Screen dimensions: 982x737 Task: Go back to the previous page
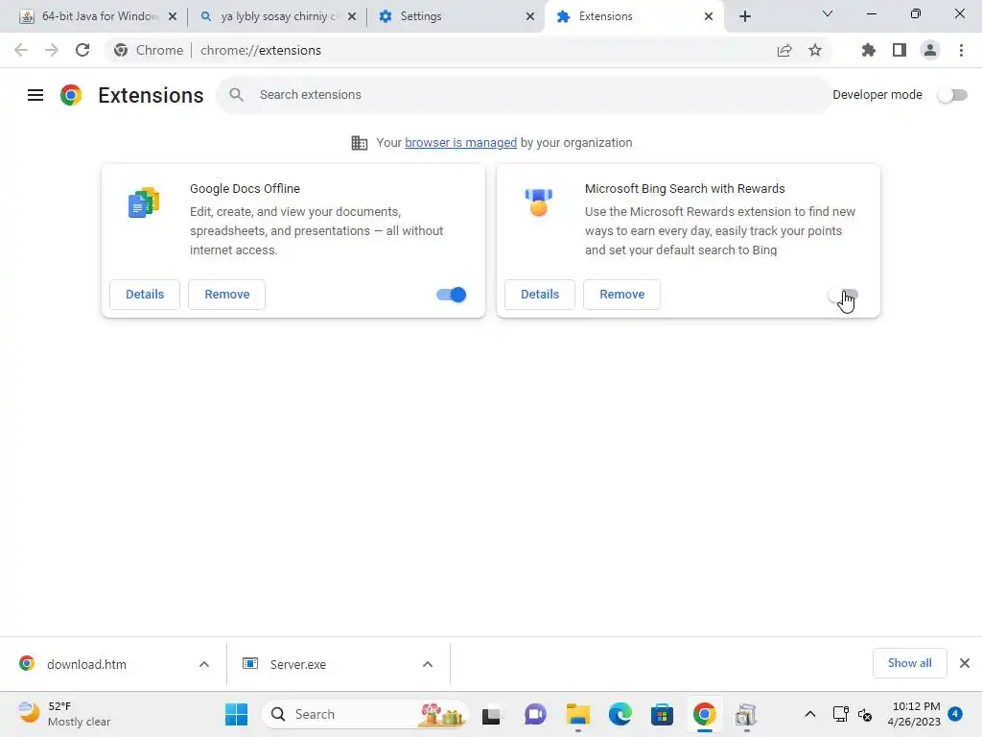(21, 50)
